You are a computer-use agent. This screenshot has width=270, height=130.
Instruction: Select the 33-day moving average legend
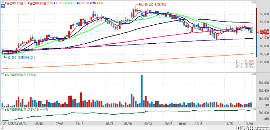pos(73,3)
